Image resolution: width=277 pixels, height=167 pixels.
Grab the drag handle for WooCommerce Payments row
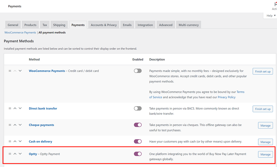[x=10, y=71]
